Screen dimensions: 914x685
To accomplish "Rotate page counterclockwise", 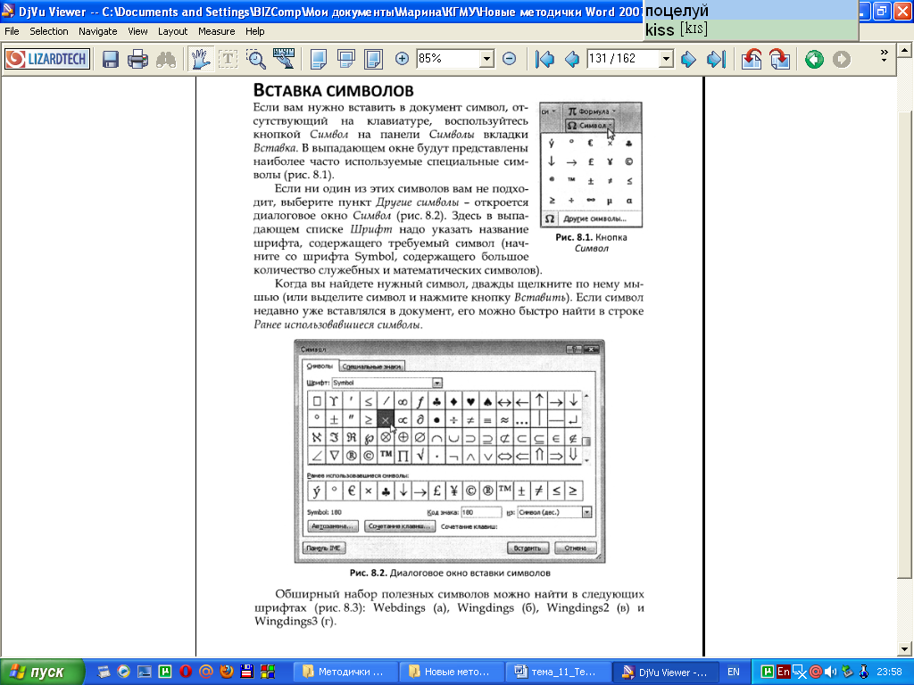I will tap(752, 59).
